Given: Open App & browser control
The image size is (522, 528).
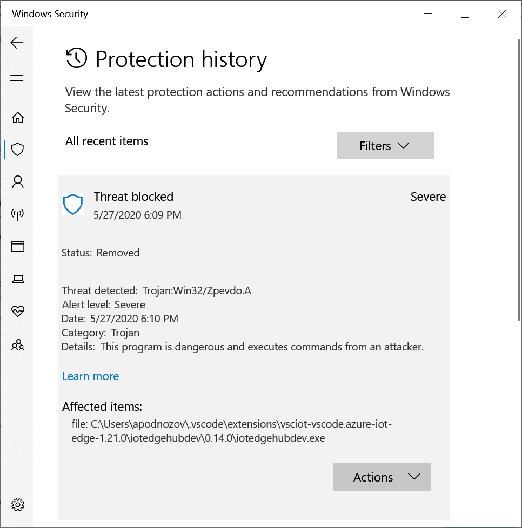Looking at the screenshot, I should pos(17,246).
